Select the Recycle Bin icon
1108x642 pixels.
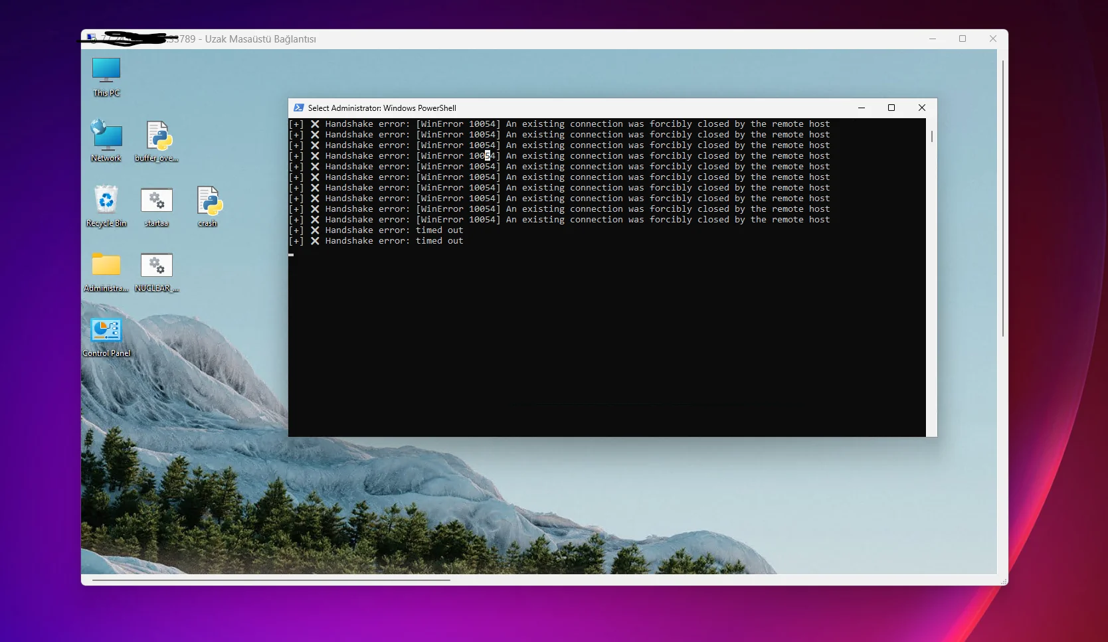(106, 206)
